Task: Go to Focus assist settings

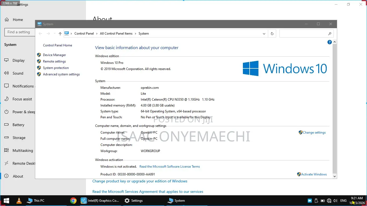Action: click(x=22, y=99)
